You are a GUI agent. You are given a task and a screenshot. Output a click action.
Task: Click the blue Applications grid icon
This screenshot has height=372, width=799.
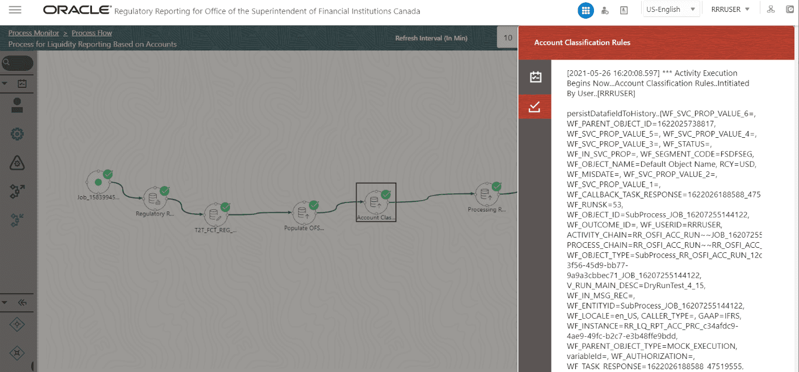coord(585,10)
